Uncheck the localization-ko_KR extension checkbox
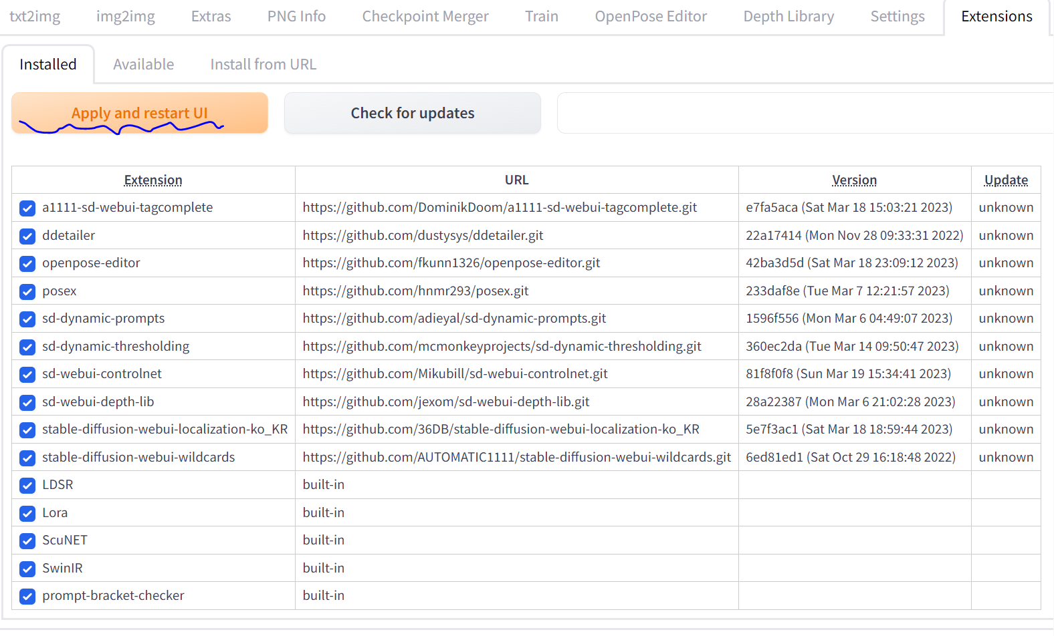Screen dimensions: 1054x636 point(27,430)
